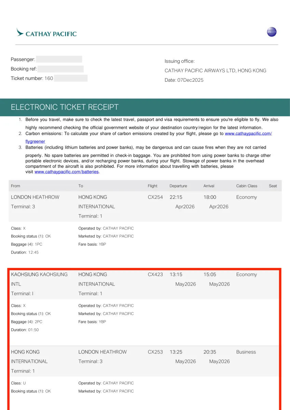
Task: Select flight number CX254
Action: point(155,197)
